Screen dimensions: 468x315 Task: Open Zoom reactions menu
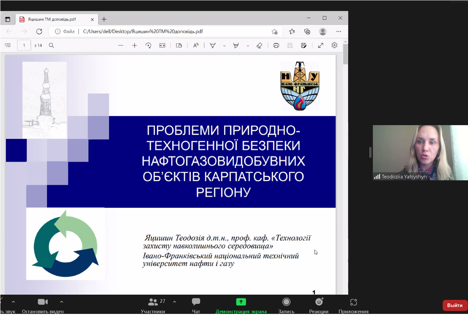pyautogui.click(x=319, y=305)
